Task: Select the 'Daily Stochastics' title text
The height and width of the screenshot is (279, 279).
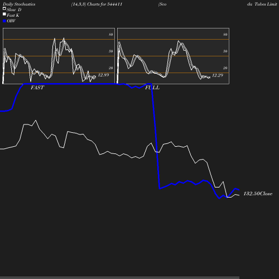Action: point(19,4)
